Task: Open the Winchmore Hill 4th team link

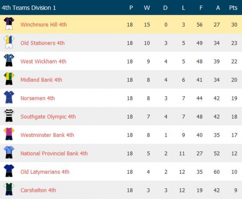Action: pos(43,25)
